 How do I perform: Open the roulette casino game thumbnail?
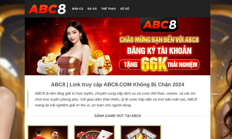pos(94,132)
